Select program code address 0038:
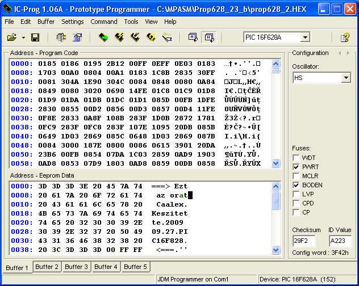 click(22, 127)
